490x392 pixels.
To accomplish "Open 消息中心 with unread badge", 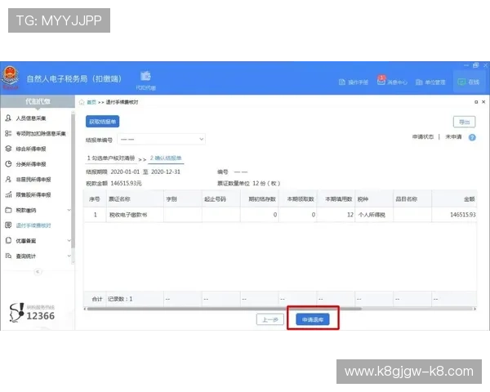I will (x=392, y=81).
